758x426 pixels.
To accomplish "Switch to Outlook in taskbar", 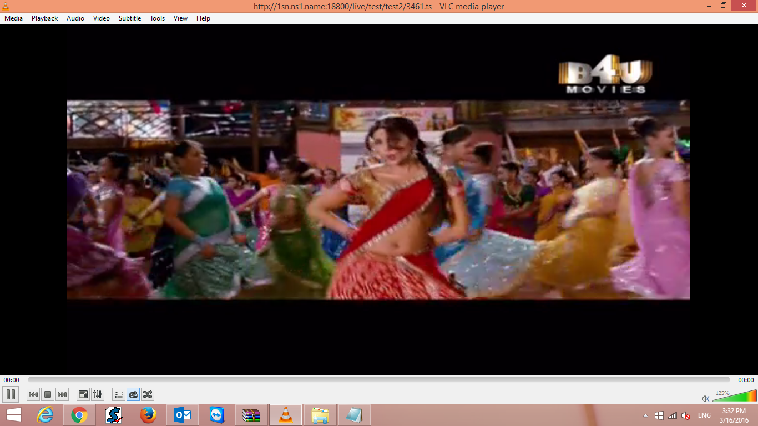I will pos(183,415).
